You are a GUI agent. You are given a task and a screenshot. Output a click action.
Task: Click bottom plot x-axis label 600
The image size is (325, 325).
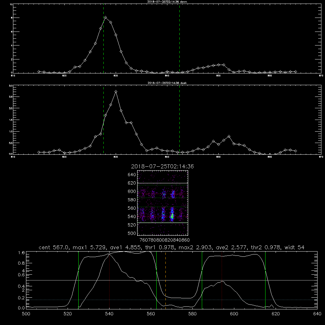pyautogui.click(x=234, y=314)
